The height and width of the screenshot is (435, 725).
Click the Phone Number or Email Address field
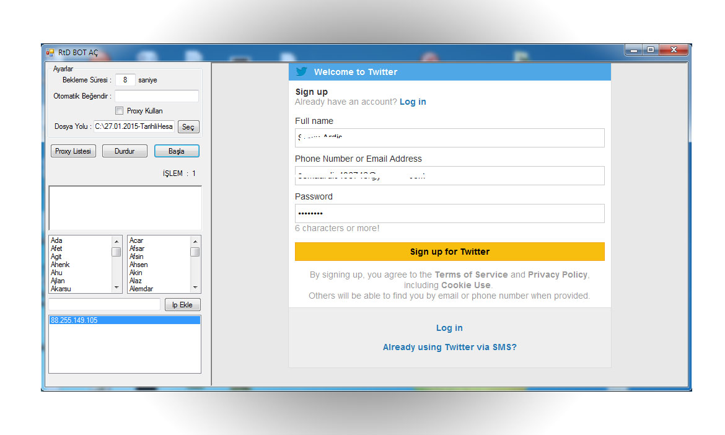(449, 175)
